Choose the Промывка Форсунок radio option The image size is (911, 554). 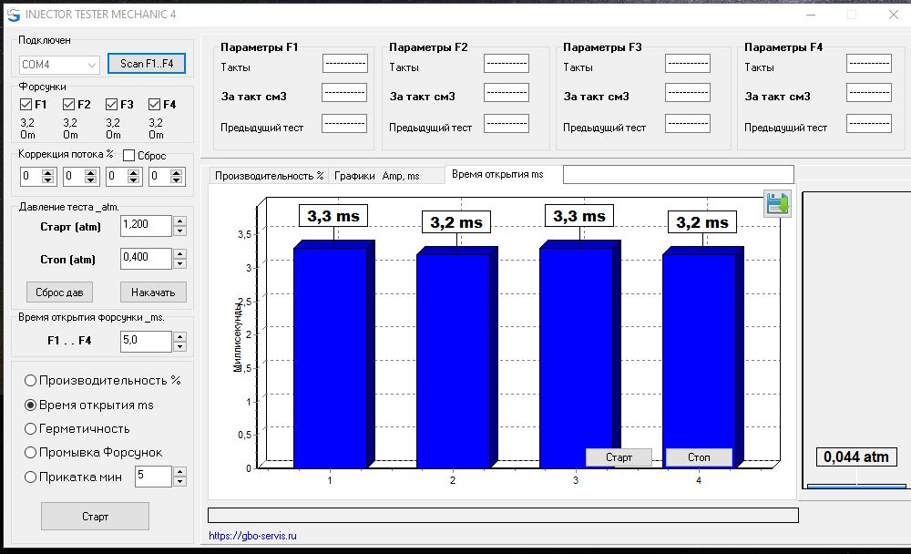pyautogui.click(x=31, y=452)
